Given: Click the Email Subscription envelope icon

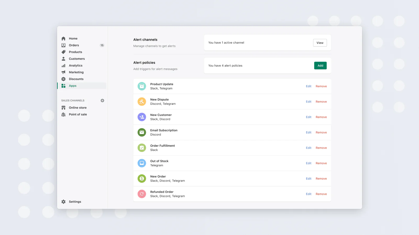Looking at the screenshot, I should (142, 132).
